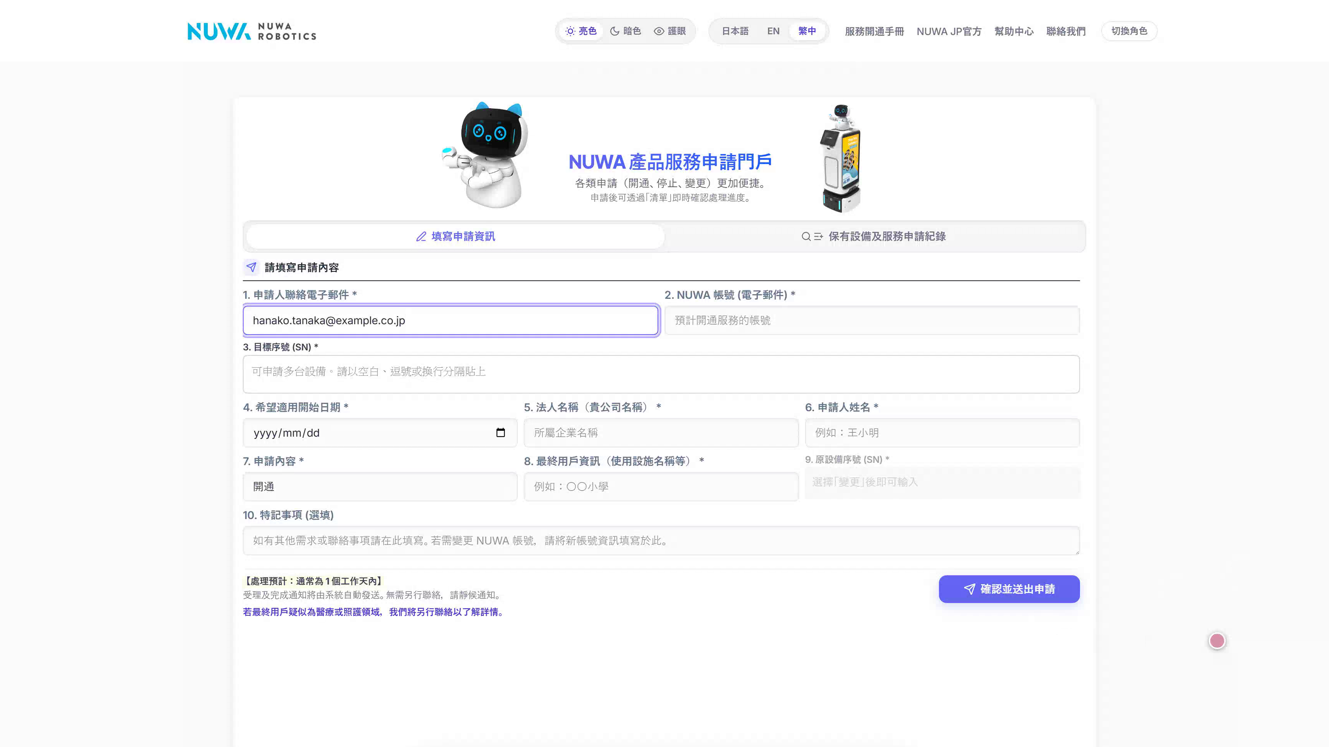Switch to the 亮色 light theme
The width and height of the screenshot is (1329, 747).
[x=581, y=31]
